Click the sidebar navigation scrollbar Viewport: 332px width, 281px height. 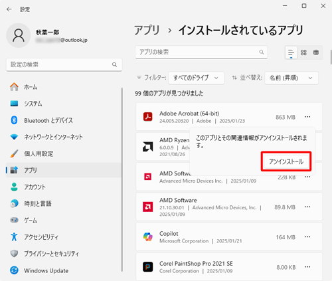122,179
